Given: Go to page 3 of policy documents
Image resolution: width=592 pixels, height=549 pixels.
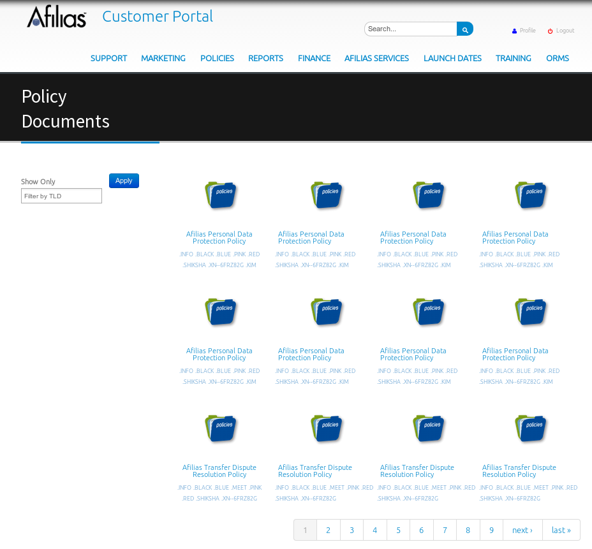Looking at the screenshot, I should point(352,530).
